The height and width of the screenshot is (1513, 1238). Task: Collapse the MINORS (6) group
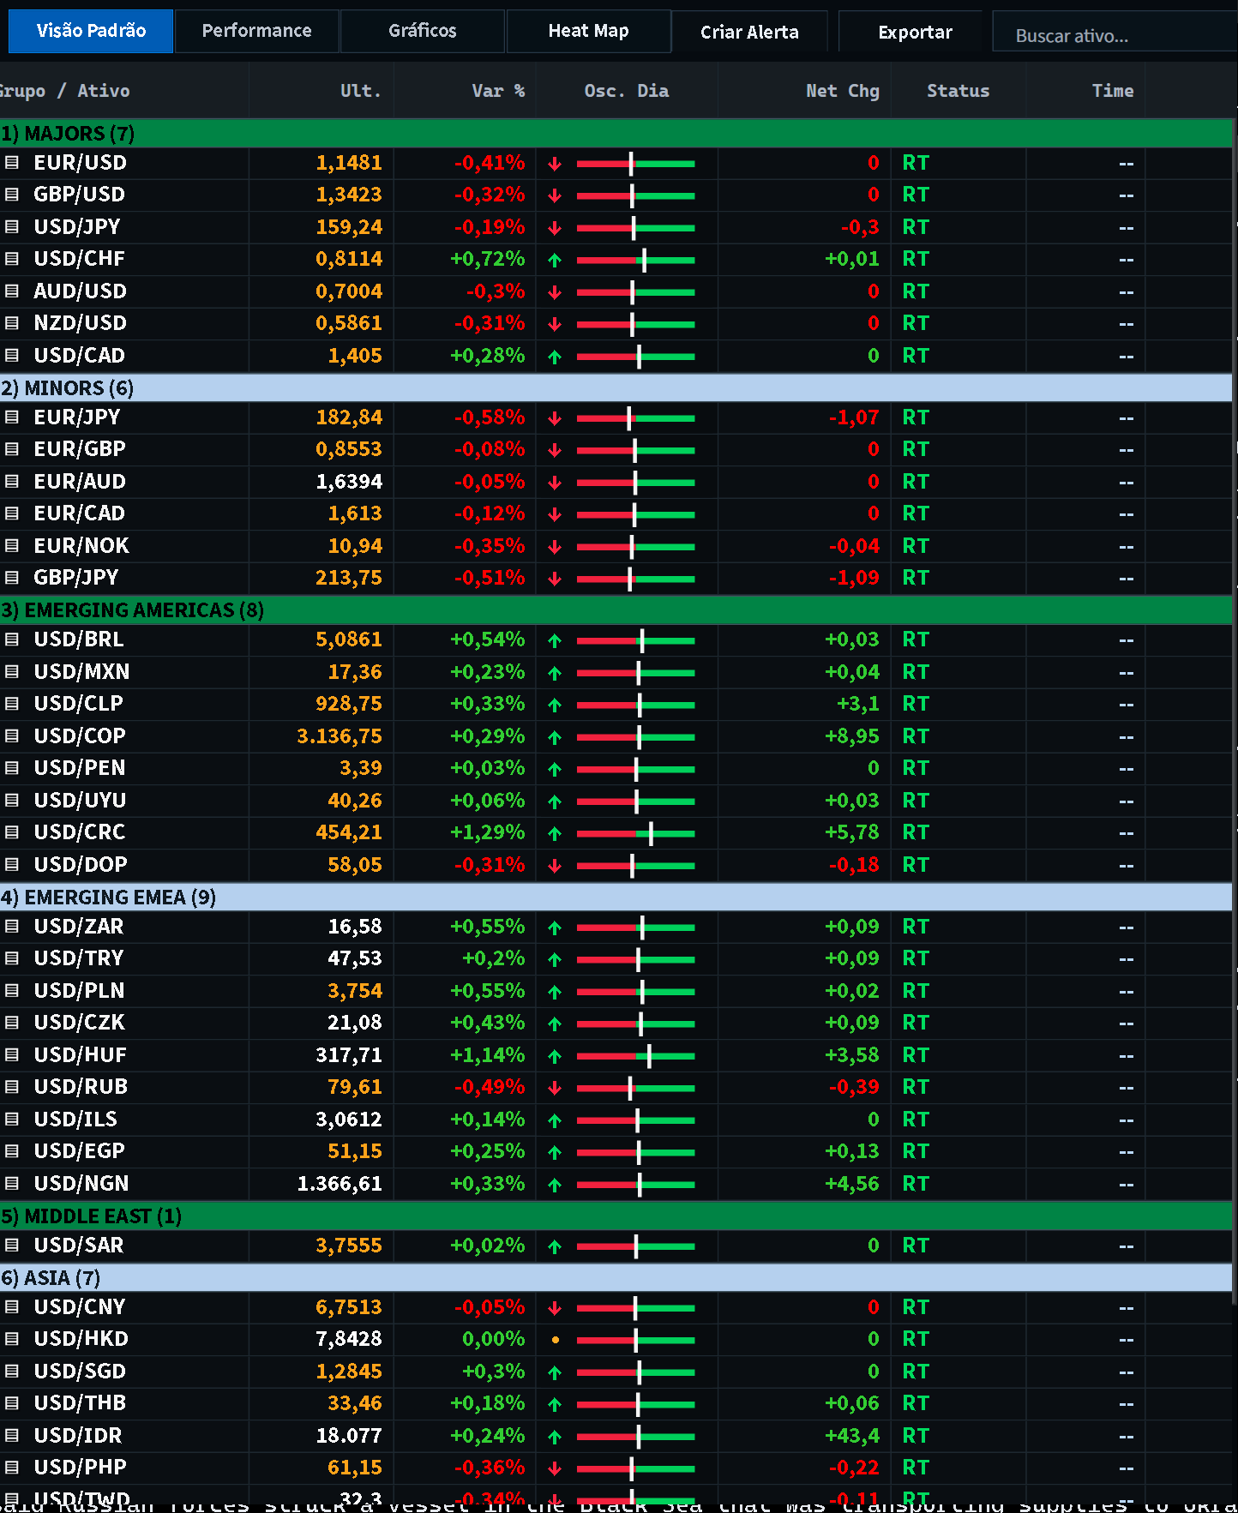(616, 388)
